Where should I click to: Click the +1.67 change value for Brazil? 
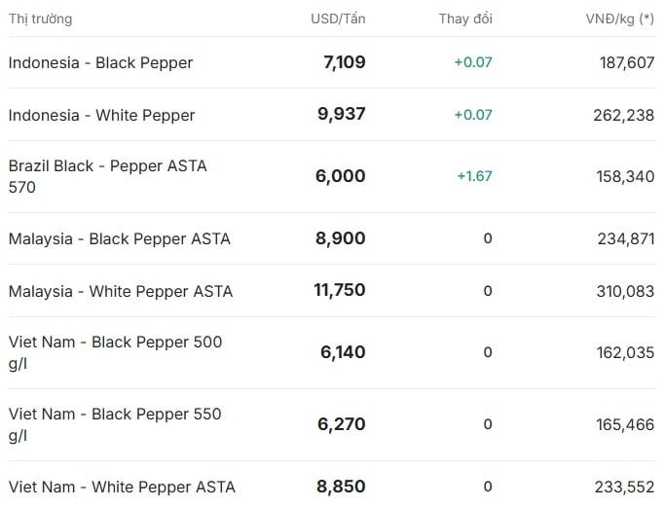[x=475, y=176]
